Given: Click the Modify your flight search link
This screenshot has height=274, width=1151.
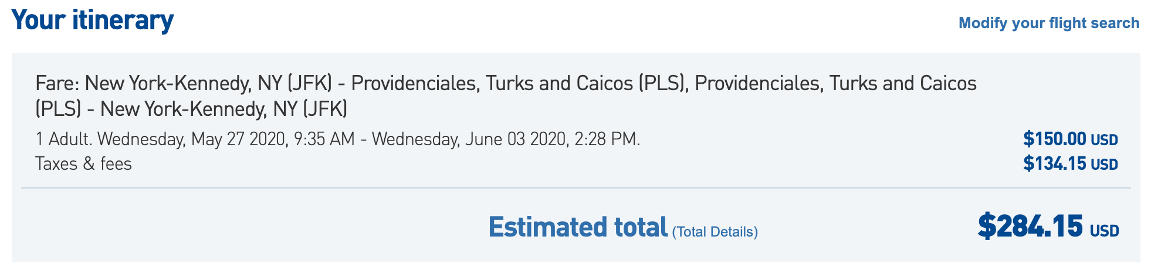Looking at the screenshot, I should pos(1048,23).
